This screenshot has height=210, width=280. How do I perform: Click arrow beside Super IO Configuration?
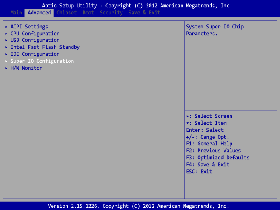6,61
